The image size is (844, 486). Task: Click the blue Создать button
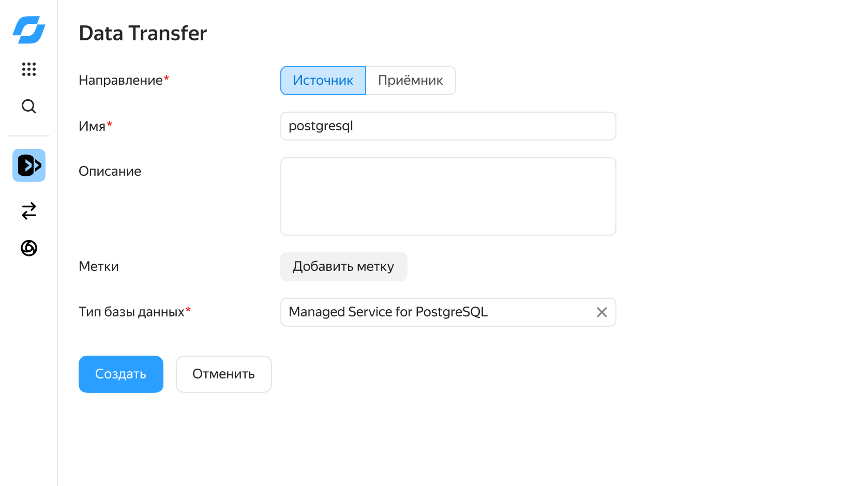tap(121, 374)
